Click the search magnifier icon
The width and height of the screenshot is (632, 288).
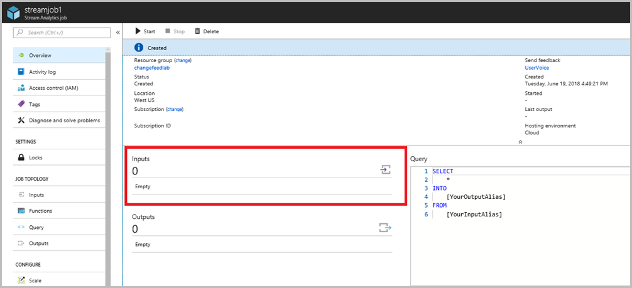point(19,32)
